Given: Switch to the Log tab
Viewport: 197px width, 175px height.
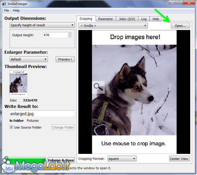Looking at the screenshot, I should tap(144, 19).
